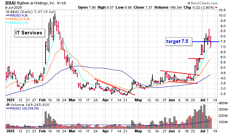Click the 9-Jul-2025 date in header
Screen dimensions: 233x134
coord(14,7)
